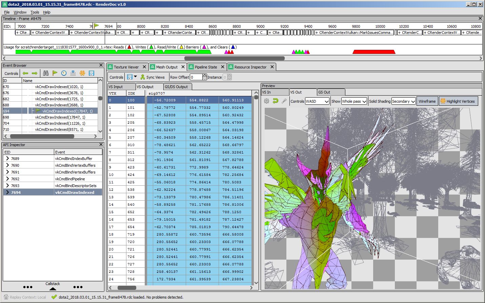Viewport: 485px width, 303px height.
Task: Toggle Wireframe display in mesh preview
Action: coord(428,101)
